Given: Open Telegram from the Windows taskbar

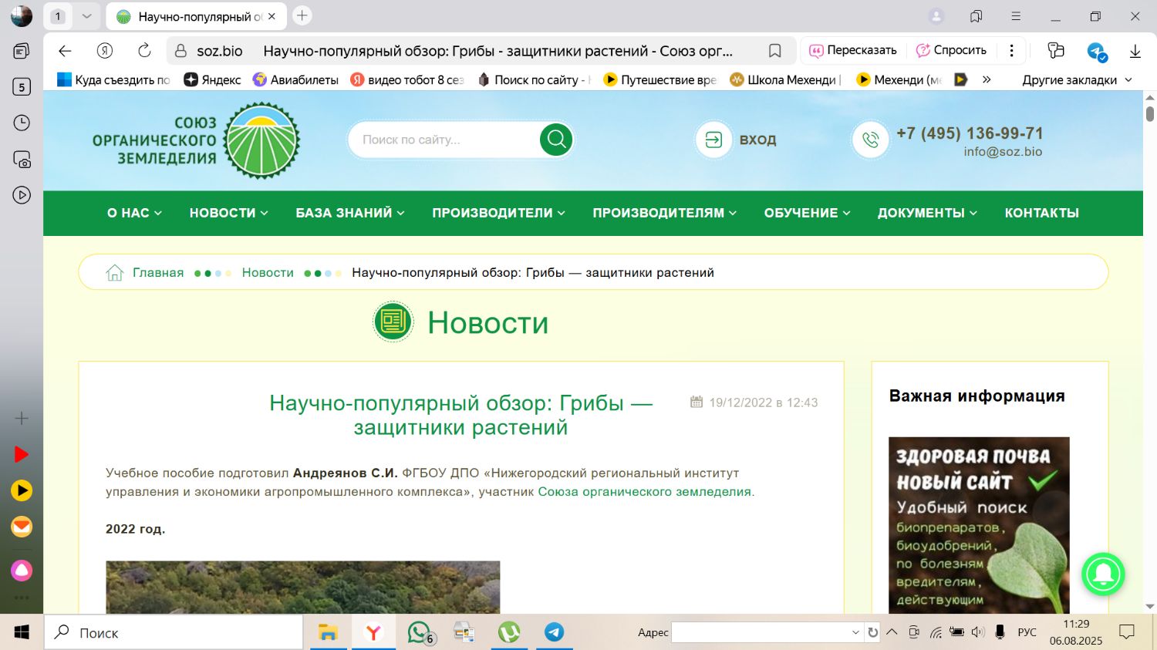Looking at the screenshot, I should tap(554, 632).
